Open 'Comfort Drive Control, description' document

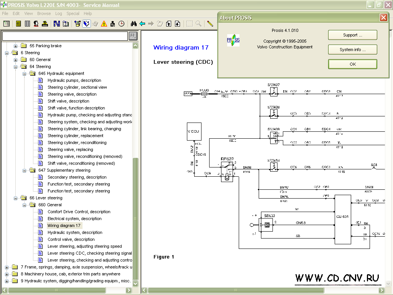click(79, 212)
